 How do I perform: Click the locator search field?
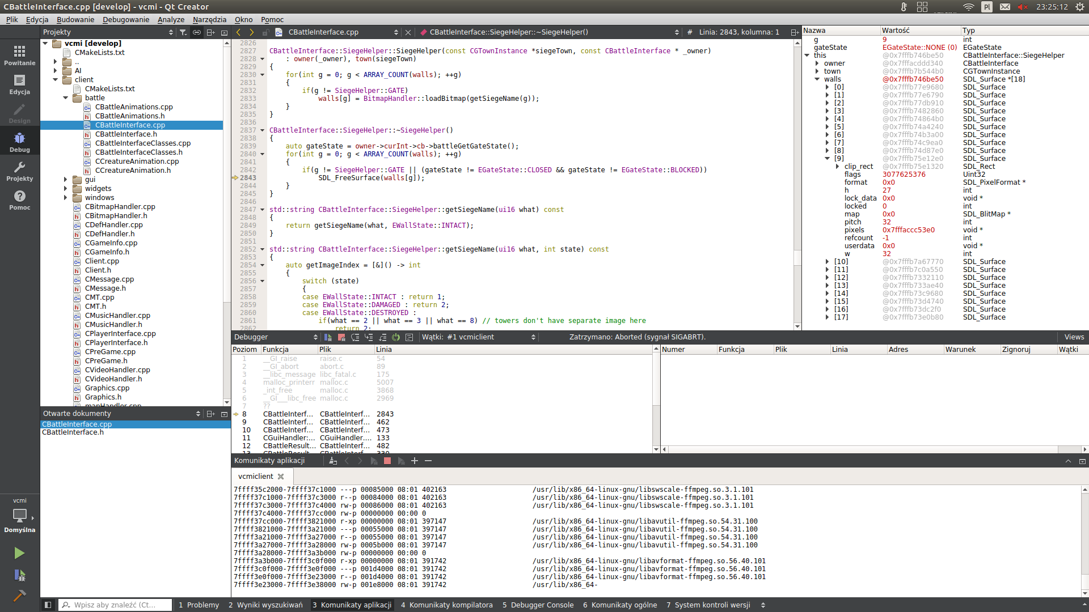tap(116, 605)
